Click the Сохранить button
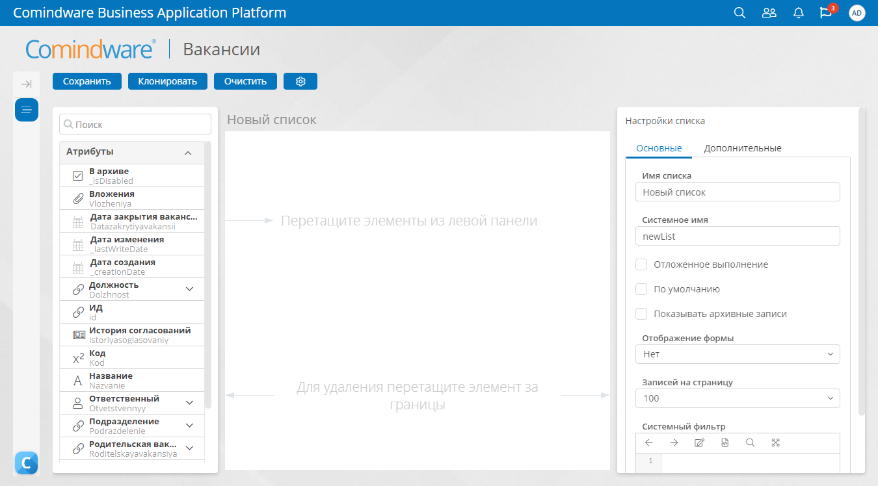 click(x=87, y=81)
